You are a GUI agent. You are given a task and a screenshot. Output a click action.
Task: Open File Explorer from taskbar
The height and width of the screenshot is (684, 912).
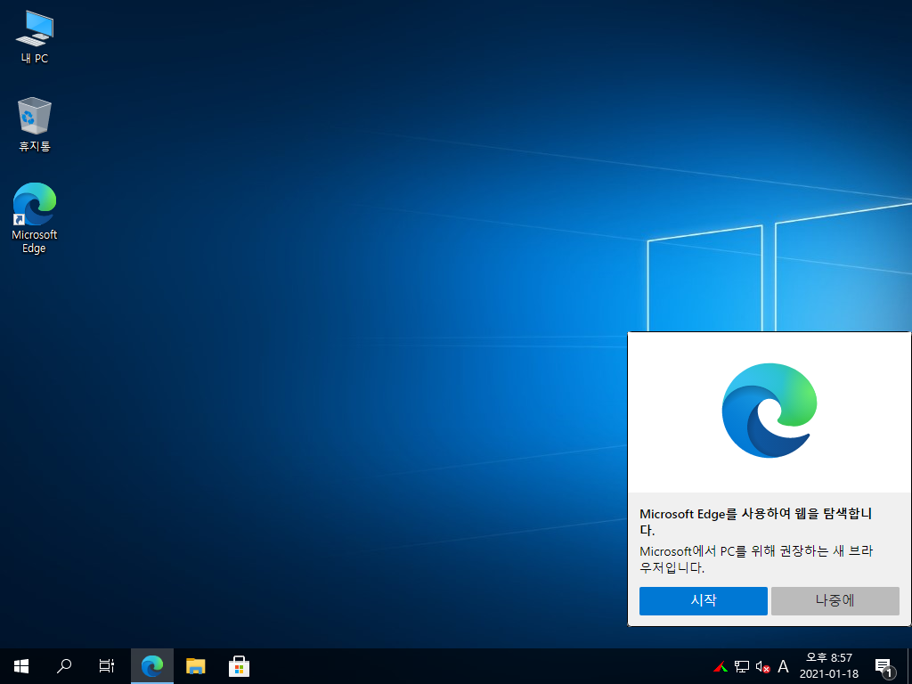(x=195, y=666)
